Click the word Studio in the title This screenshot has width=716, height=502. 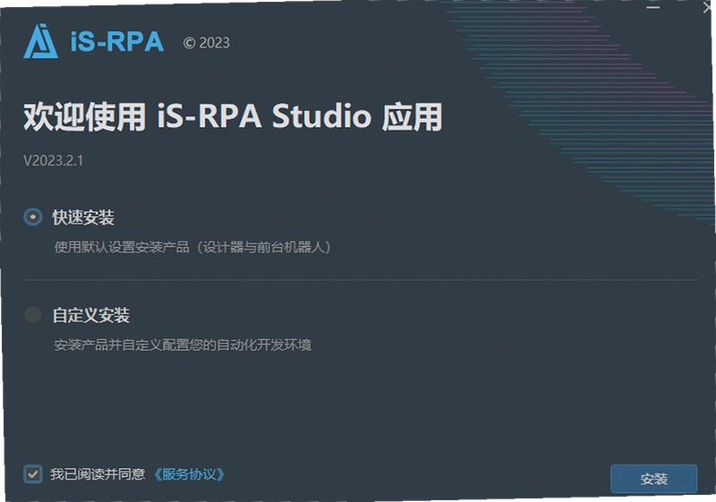coord(321,116)
